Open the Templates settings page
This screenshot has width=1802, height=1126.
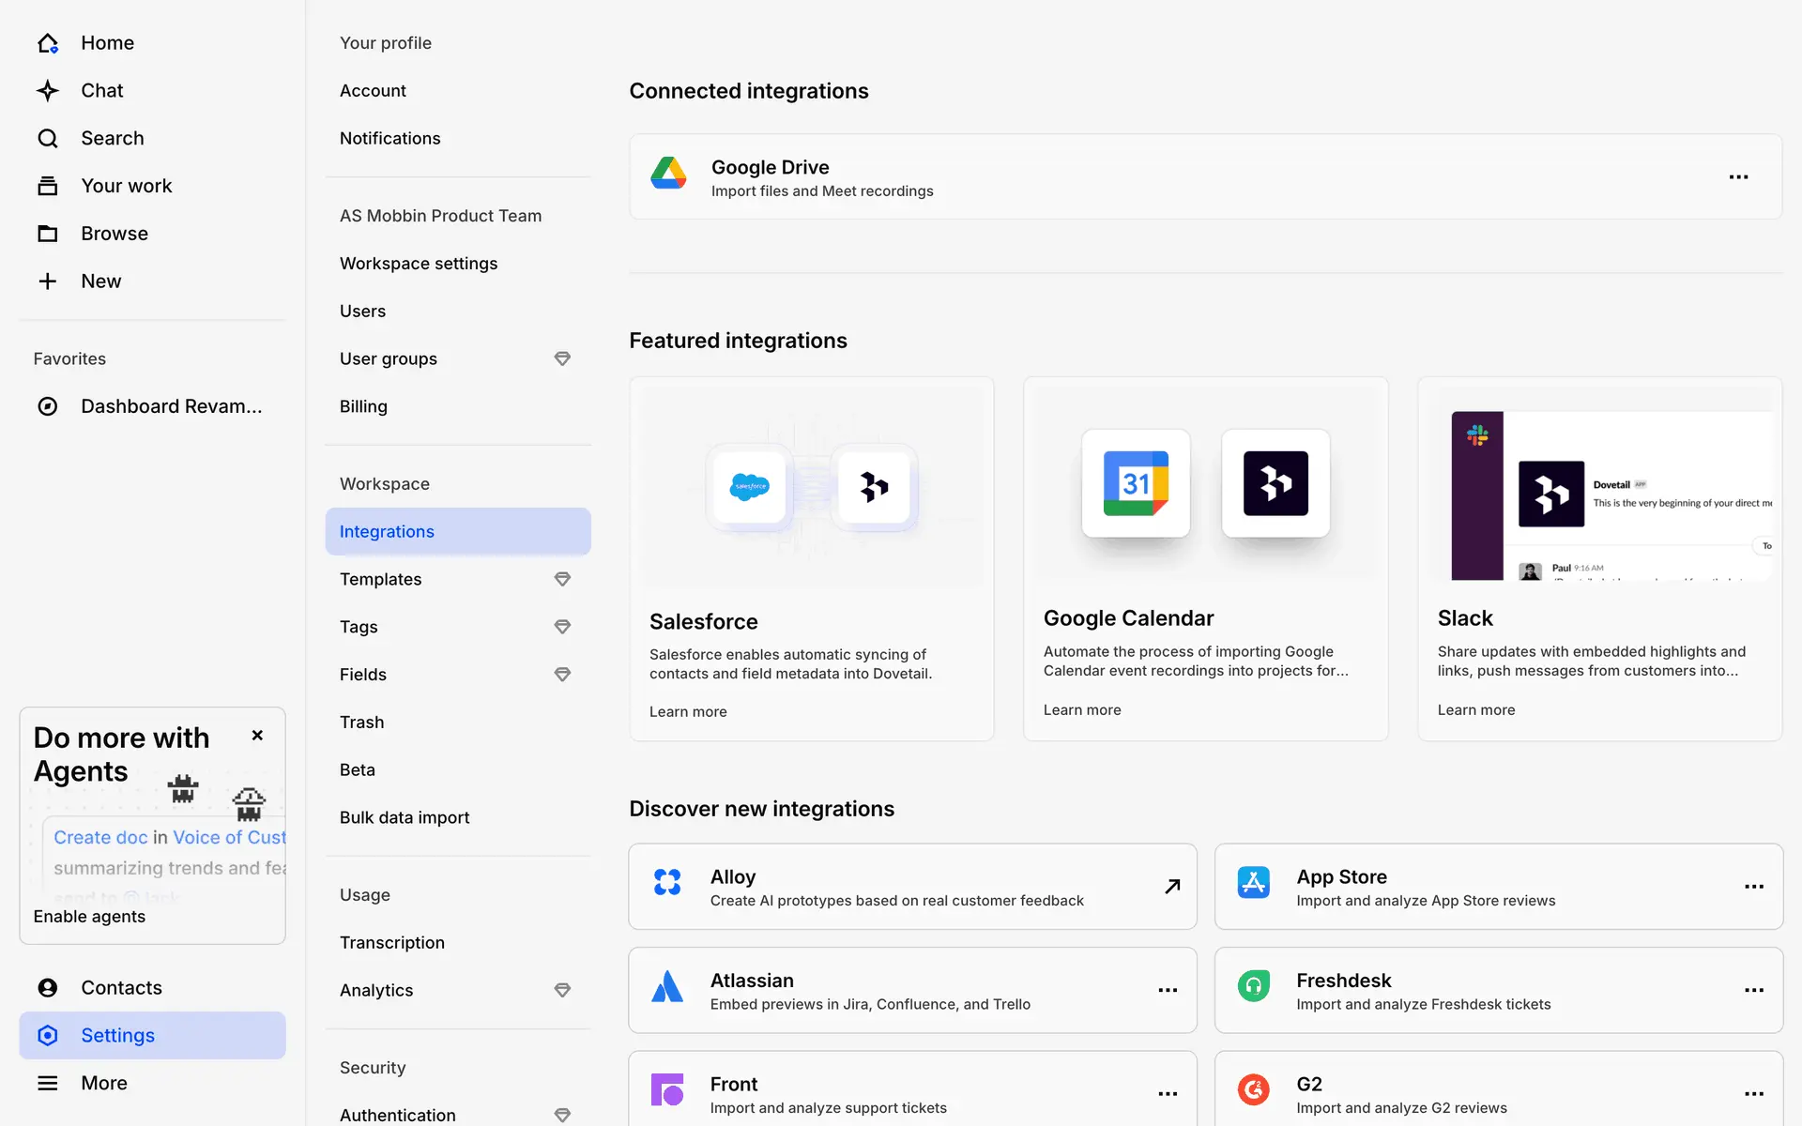tap(380, 579)
